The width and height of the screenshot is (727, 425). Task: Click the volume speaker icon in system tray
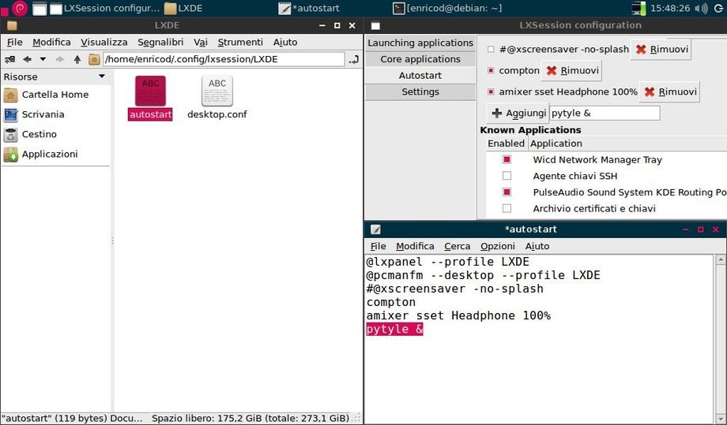[x=718, y=9]
